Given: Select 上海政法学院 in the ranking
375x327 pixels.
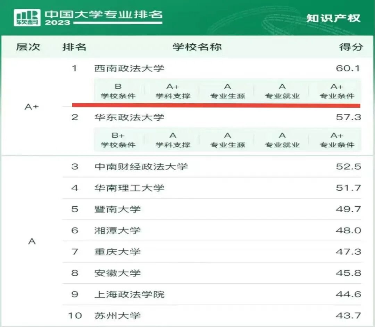Looking at the screenshot, I should click(x=129, y=294).
